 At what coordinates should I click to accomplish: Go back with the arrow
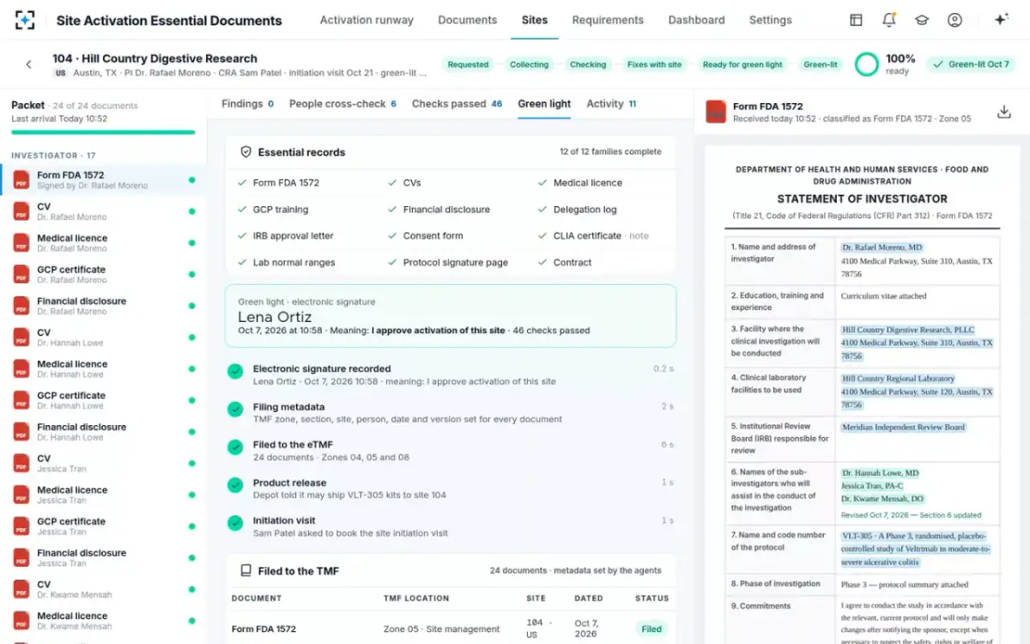pyautogui.click(x=28, y=64)
